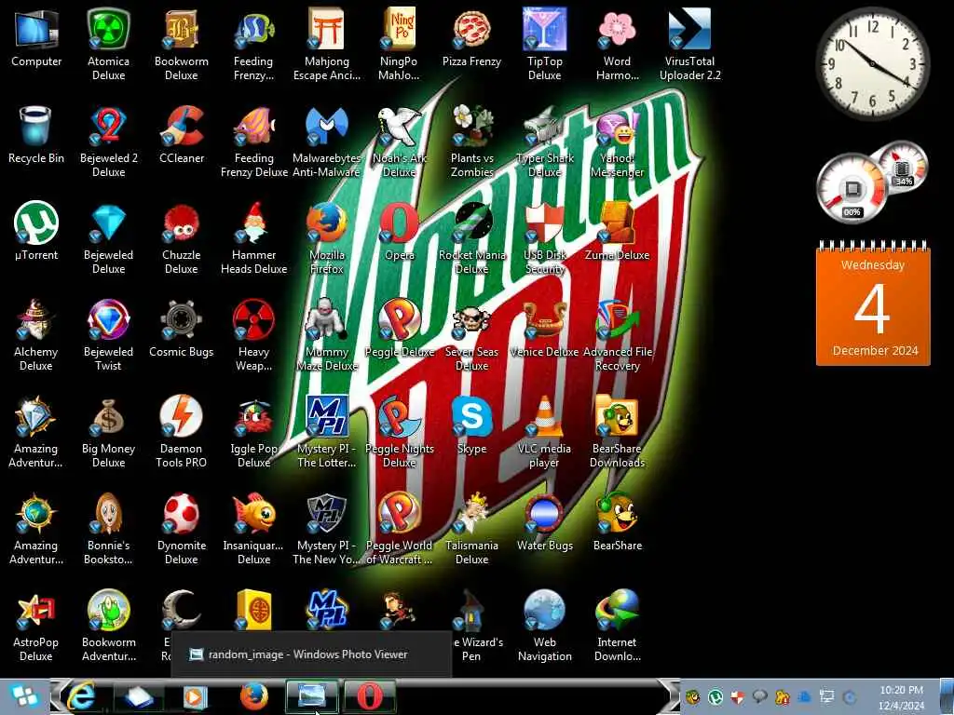Click the BearShare system tray icon
The height and width of the screenshot is (715, 954).
point(693,696)
